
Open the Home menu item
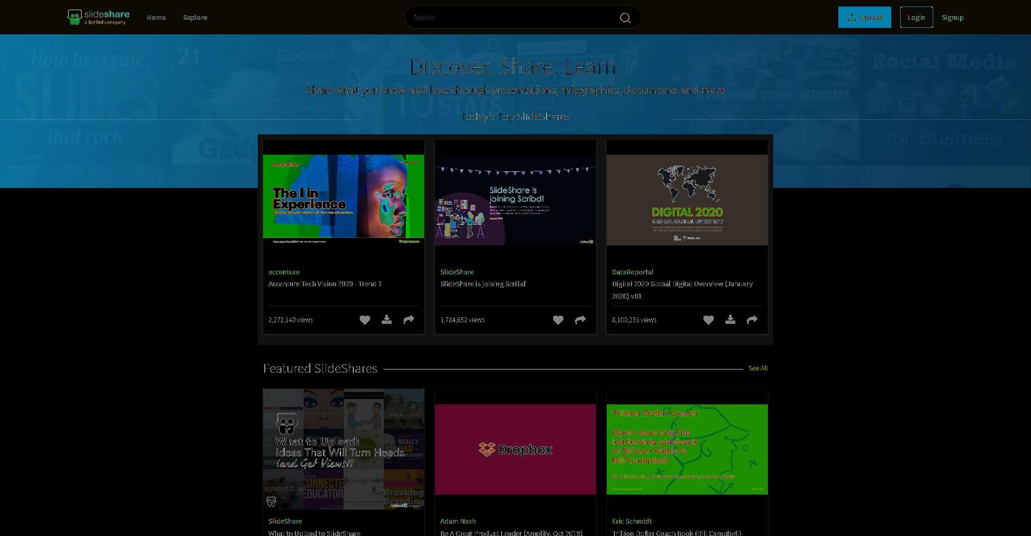pos(156,17)
